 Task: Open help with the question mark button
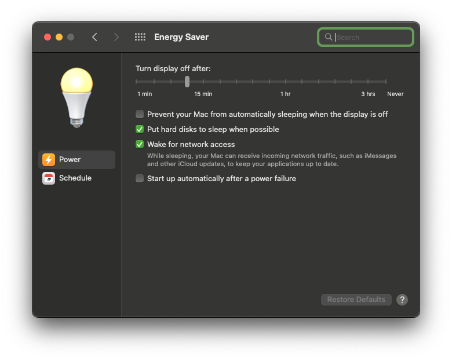tap(402, 300)
